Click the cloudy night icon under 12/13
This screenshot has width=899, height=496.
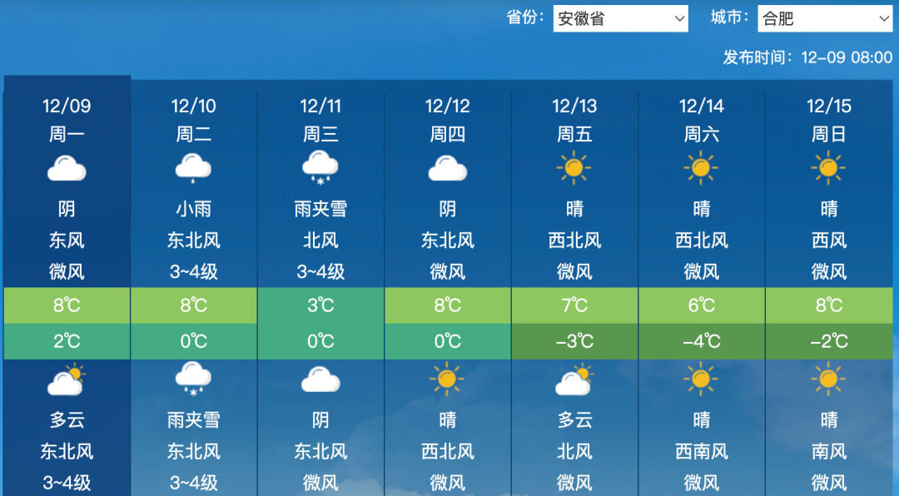(x=574, y=379)
